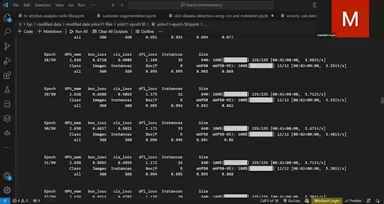Screen dimensions: 384x204
Task: Open the remote window indicator
Action: (5, 201)
